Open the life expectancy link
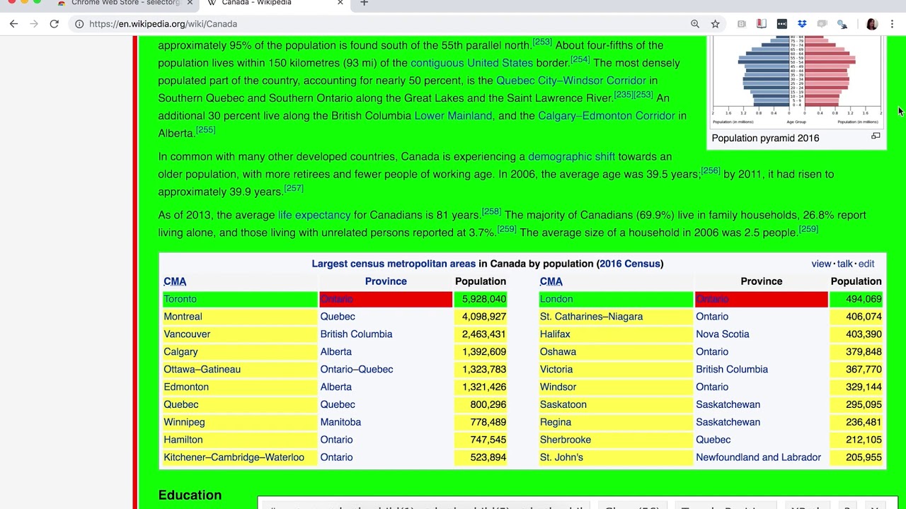Viewport: 906px width, 509px height. pos(314,215)
